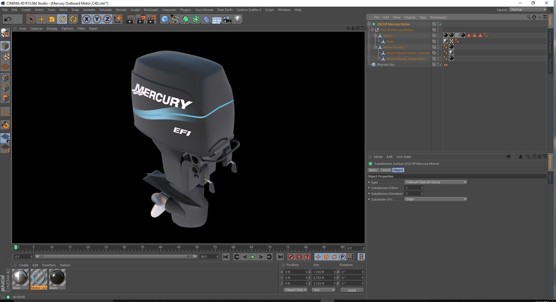This screenshot has height=302, width=556.
Task: Toggle Z axis lock
Action: pyautogui.click(x=107, y=19)
